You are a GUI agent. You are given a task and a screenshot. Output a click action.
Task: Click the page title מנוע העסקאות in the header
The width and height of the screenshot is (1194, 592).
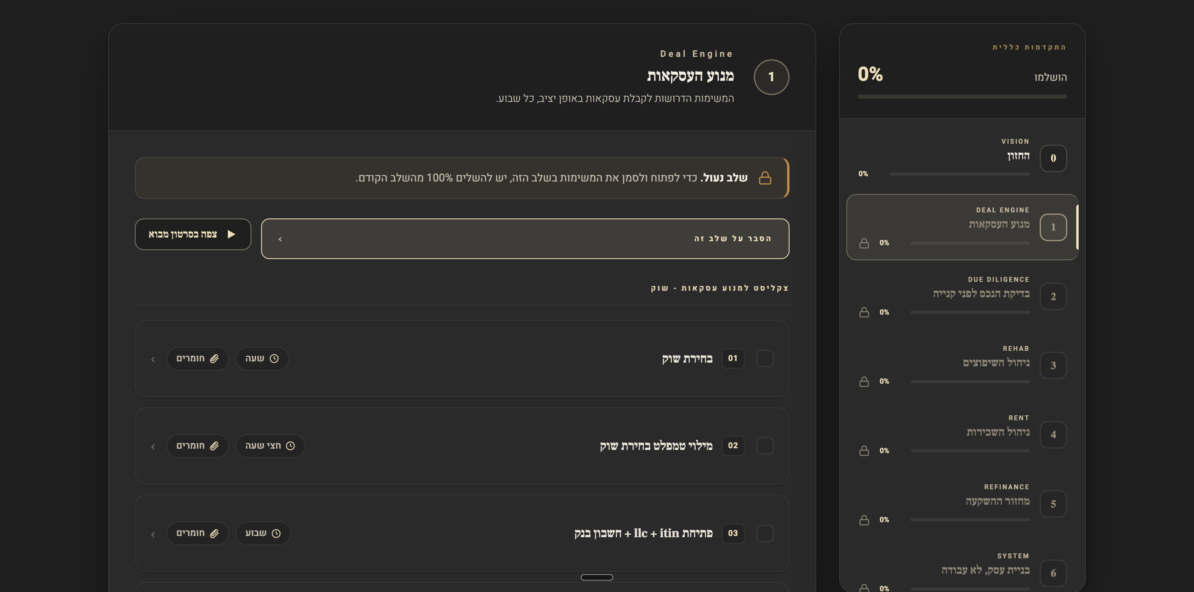[x=690, y=76]
